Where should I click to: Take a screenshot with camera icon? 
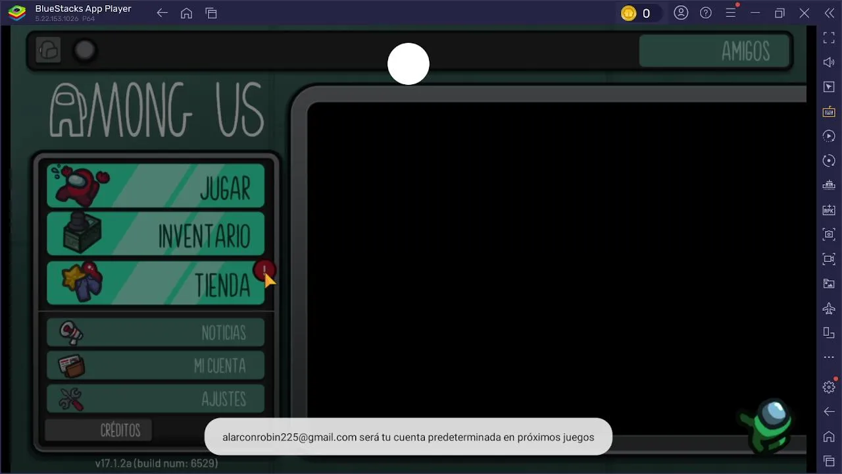pos(829,234)
